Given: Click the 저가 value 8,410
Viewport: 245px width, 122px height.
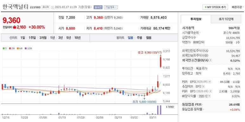Looking at the screenshot, I should [98, 28].
